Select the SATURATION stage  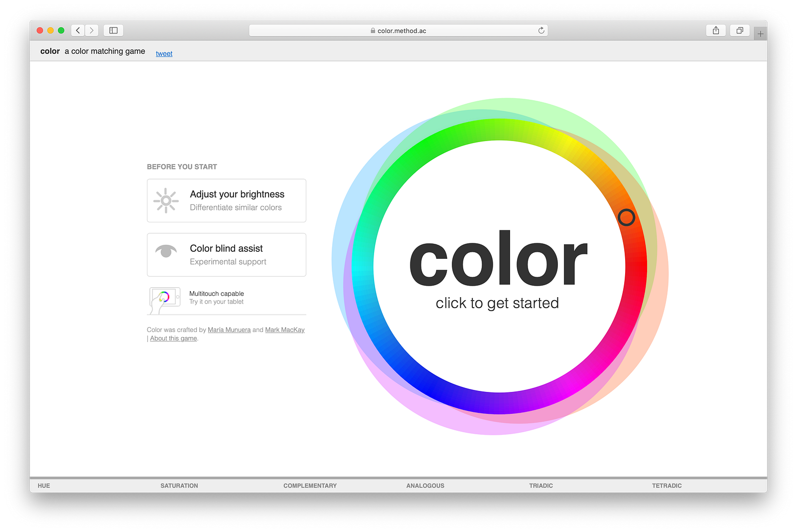pos(179,486)
